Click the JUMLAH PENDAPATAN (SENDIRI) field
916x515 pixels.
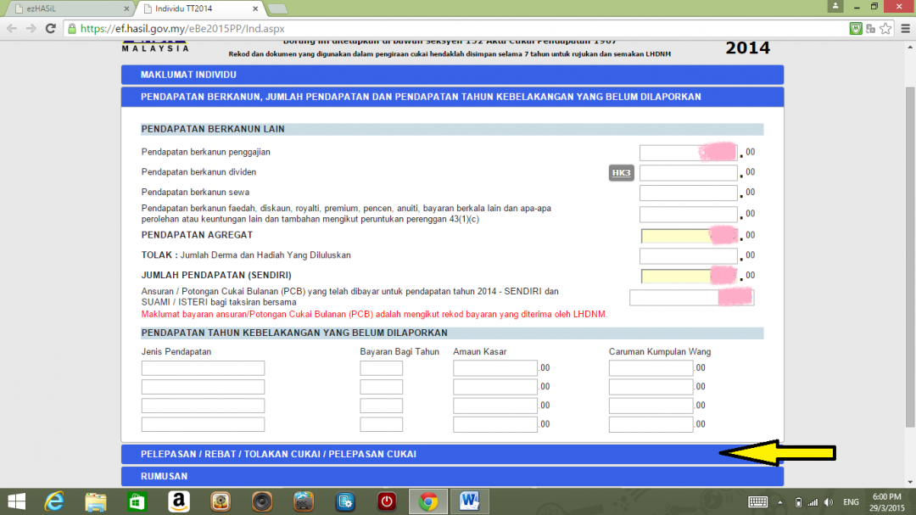tap(690, 276)
